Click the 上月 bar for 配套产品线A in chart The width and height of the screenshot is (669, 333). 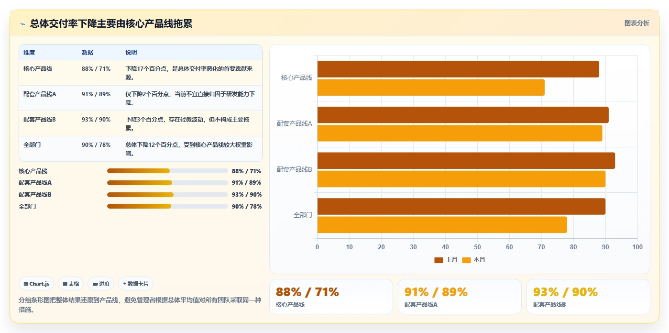[463, 115]
